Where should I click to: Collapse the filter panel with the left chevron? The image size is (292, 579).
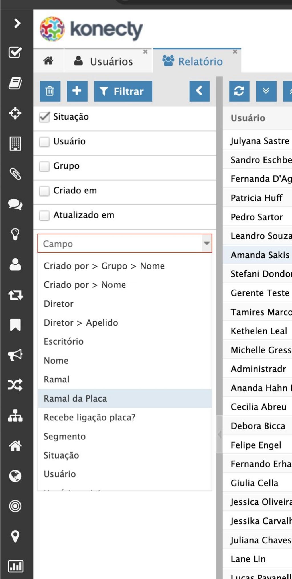[x=200, y=91]
